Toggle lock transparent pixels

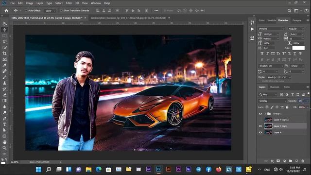point(267,107)
